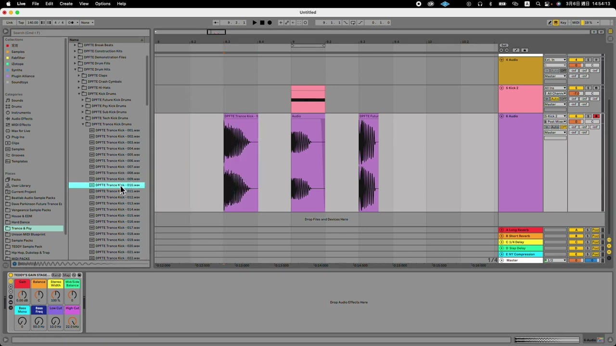616x346 pixels.
Task: Click the rack Save Preset disk icon
Action: (x=79, y=275)
